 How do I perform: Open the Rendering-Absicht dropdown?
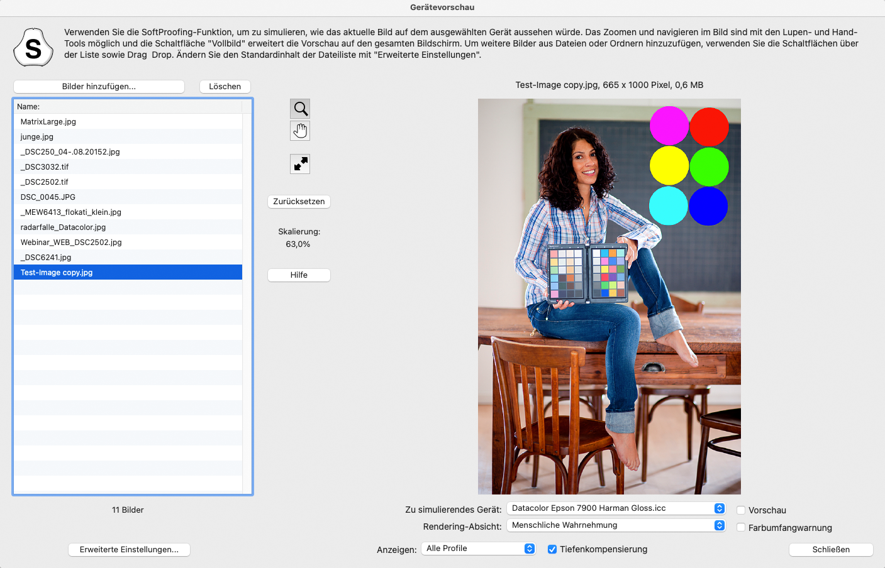coord(616,525)
